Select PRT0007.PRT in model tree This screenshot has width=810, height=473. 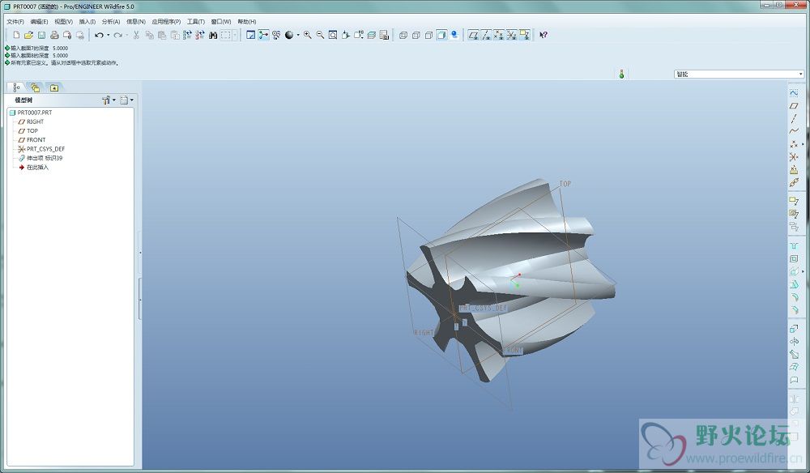pos(35,113)
